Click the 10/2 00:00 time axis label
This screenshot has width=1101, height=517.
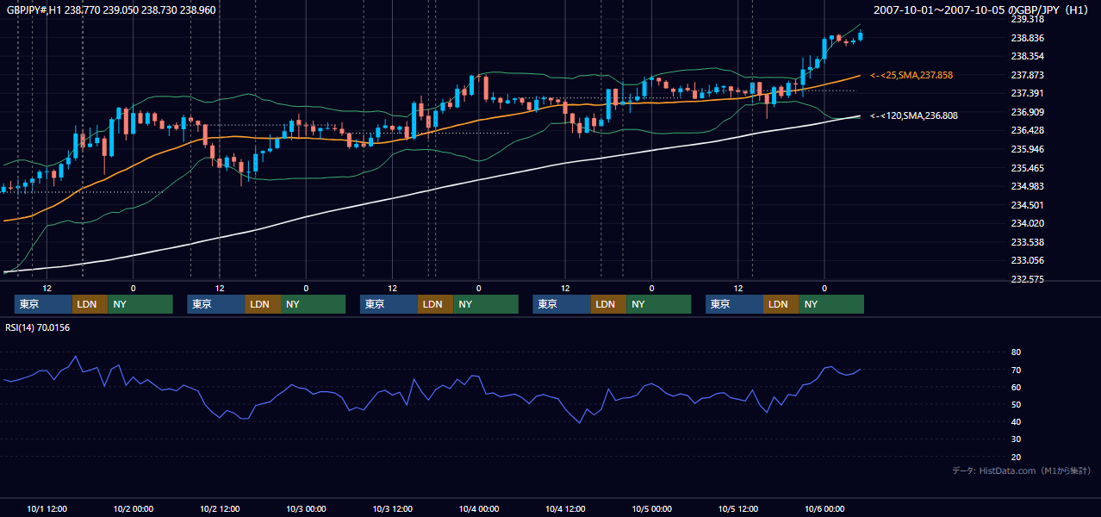[134, 509]
